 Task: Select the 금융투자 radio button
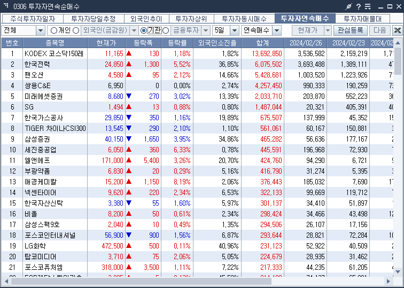pyautogui.click(x=166, y=30)
